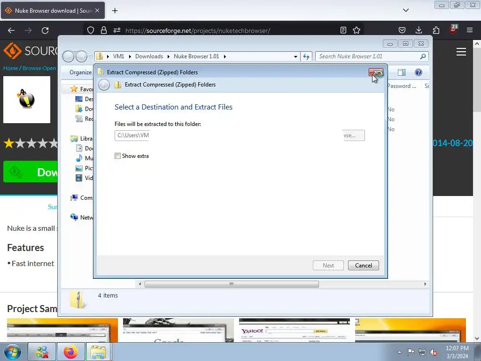Expand arrow between Downloads and Nuke Browser
481x361 pixels.
[x=169, y=56]
